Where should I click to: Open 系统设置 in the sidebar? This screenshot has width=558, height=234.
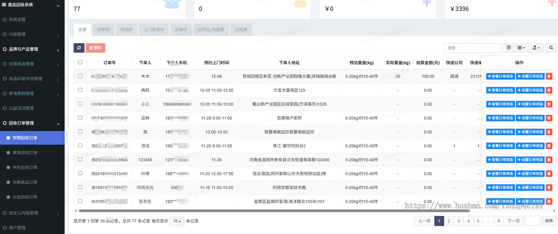pos(32,19)
